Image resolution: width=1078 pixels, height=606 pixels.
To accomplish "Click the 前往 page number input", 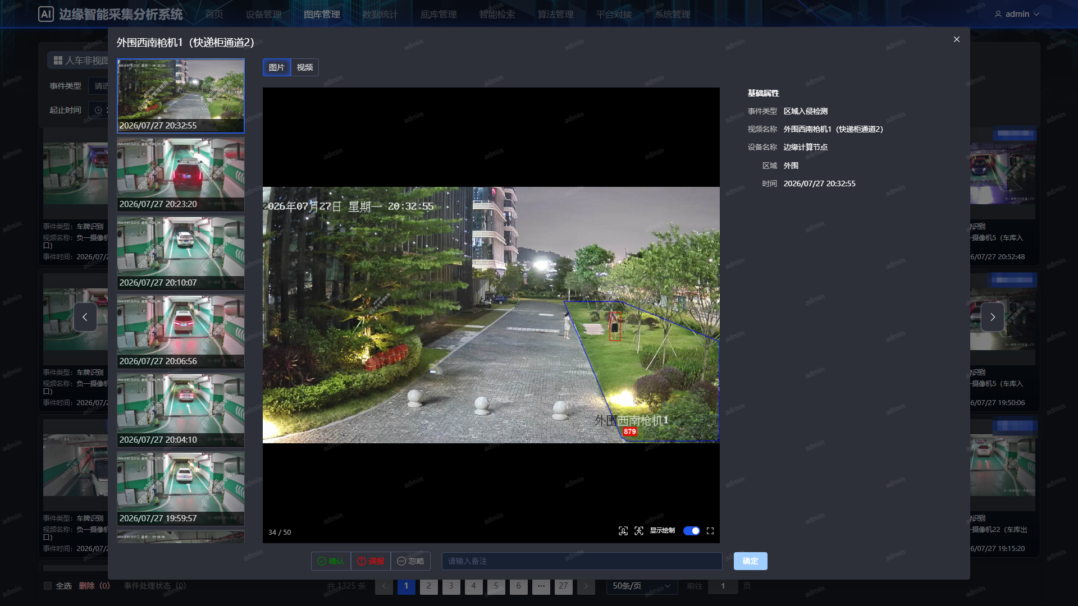I will (723, 586).
